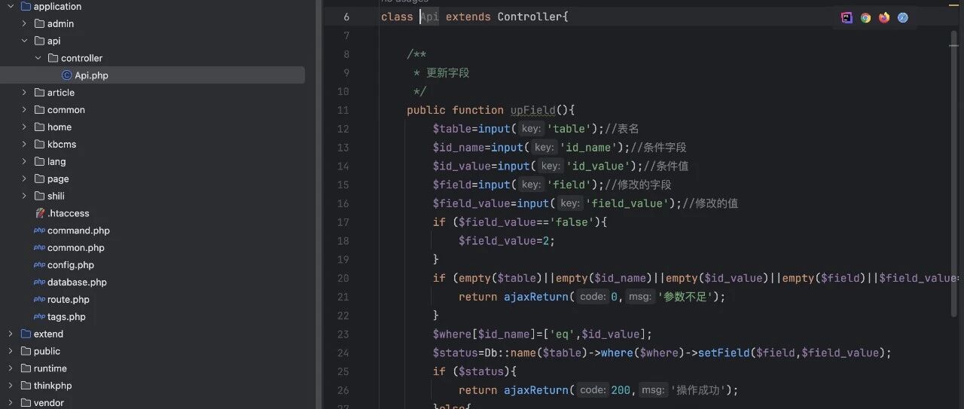Click the 'id_name' string literal on line 13
The image size is (964, 409).
click(x=590, y=148)
